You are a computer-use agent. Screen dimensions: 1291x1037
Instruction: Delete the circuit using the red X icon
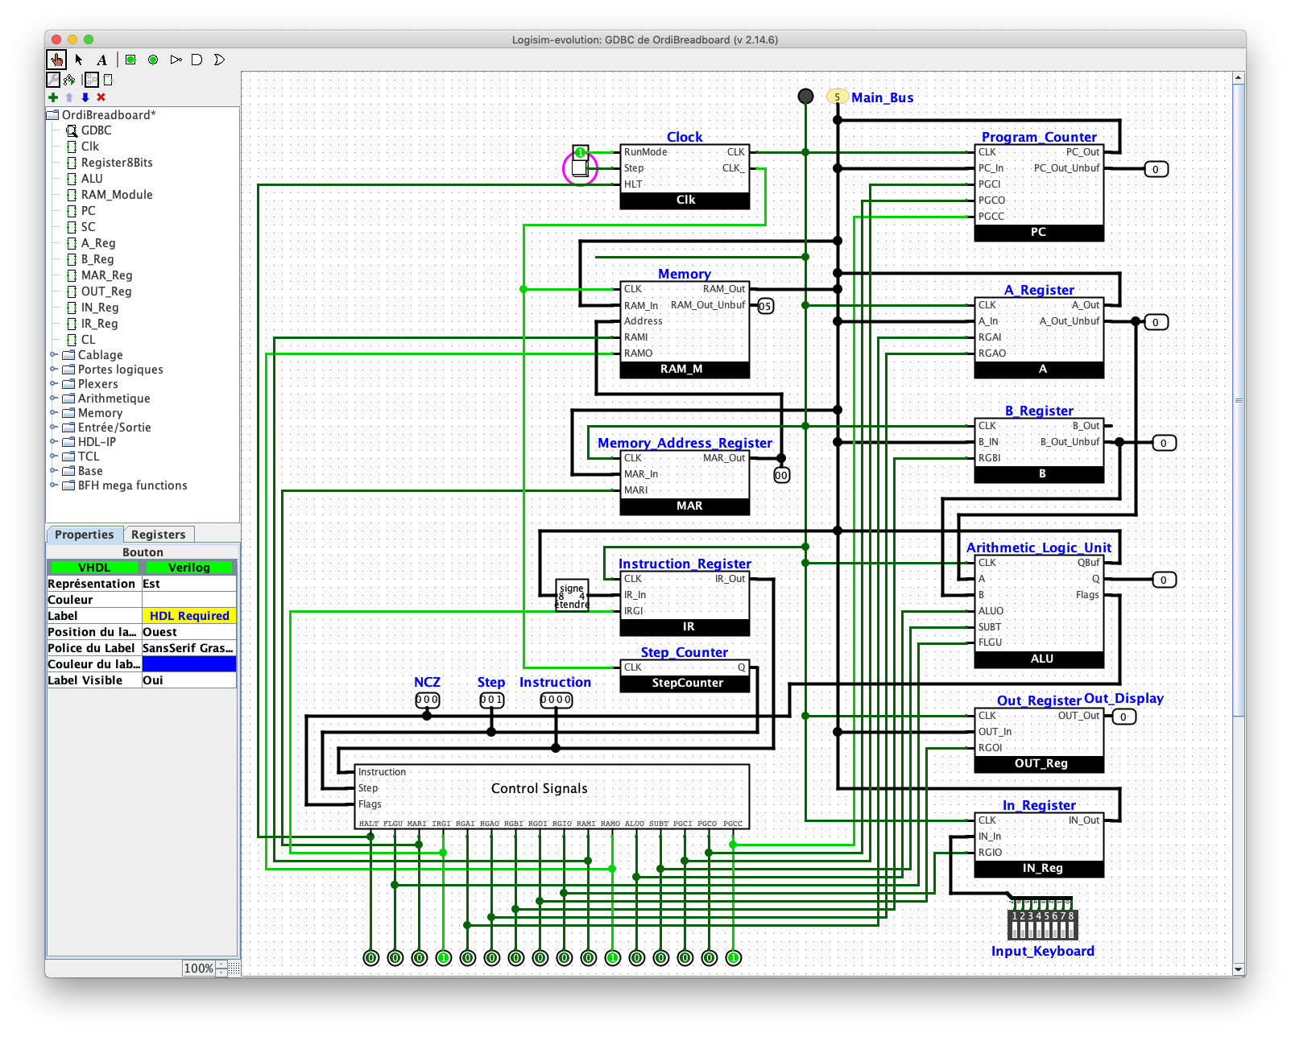(100, 97)
